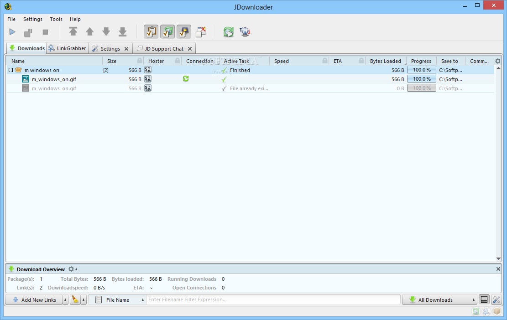507x320 pixels.
Task: Open the File Name filter type dropdown
Action: (x=117, y=299)
